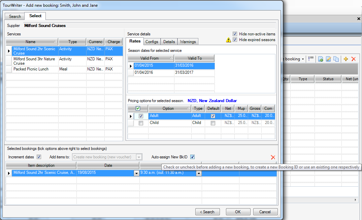Click the move-to-top arrow icon in toolbar
This screenshot has height=220, width=362.
(x=311, y=59)
